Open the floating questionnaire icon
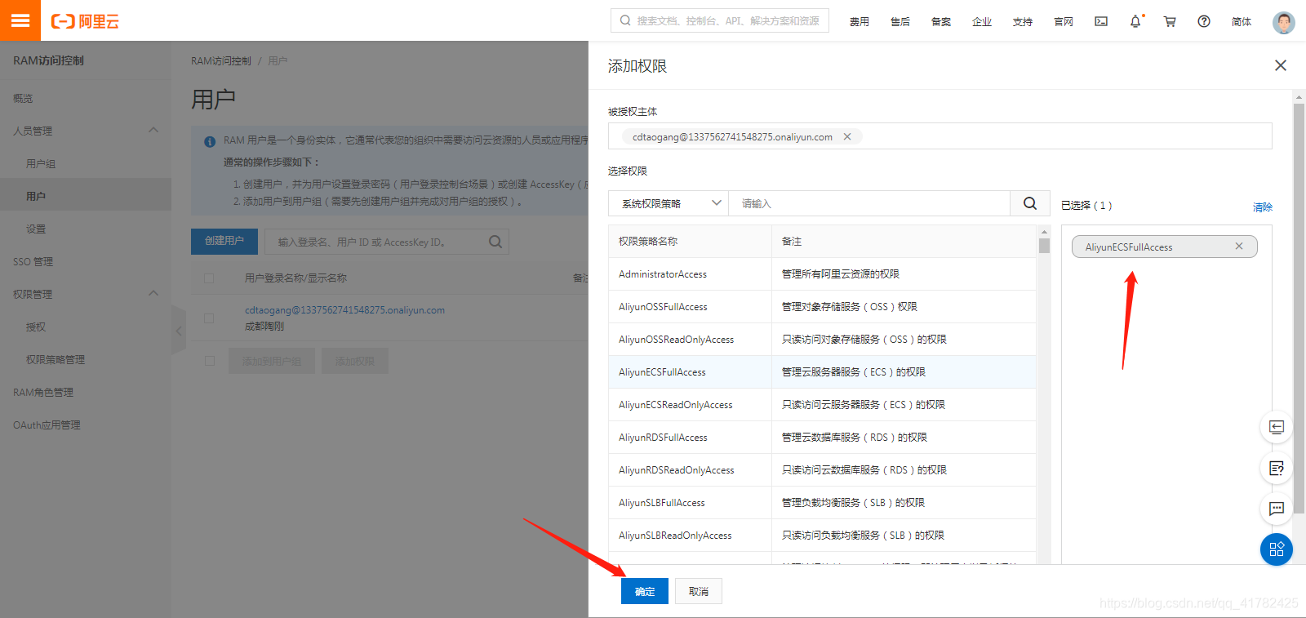This screenshot has width=1306, height=618. 1277,468
